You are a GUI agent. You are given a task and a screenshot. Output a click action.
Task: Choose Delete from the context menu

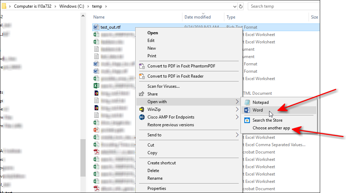click(153, 171)
